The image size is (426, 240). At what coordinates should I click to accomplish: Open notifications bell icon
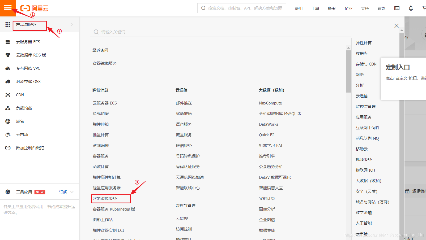411,8
